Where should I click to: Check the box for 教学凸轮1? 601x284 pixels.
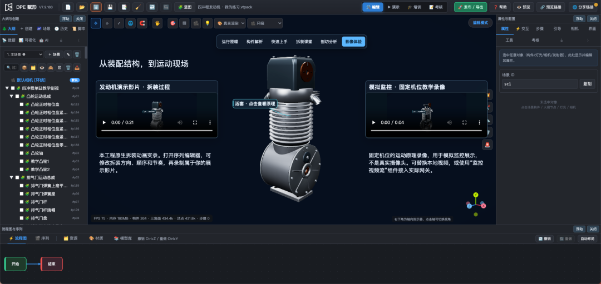point(22,161)
